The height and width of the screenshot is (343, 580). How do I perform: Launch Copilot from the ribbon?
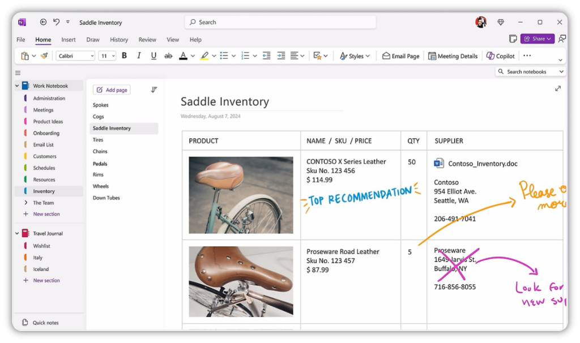pyautogui.click(x=501, y=55)
